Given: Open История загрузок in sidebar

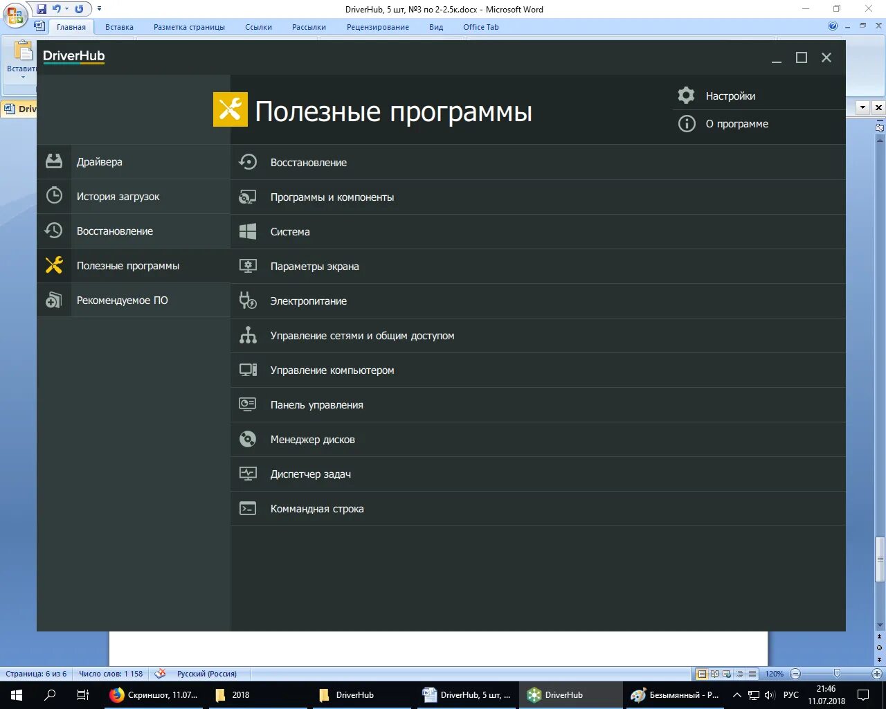Looking at the screenshot, I should [x=134, y=196].
